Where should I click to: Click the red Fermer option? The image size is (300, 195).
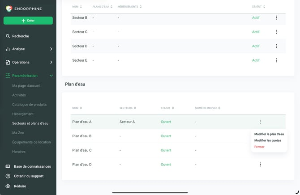[x=259, y=147]
